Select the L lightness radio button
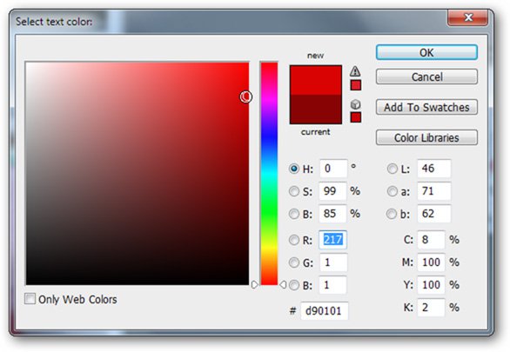510x352 pixels. [392, 169]
